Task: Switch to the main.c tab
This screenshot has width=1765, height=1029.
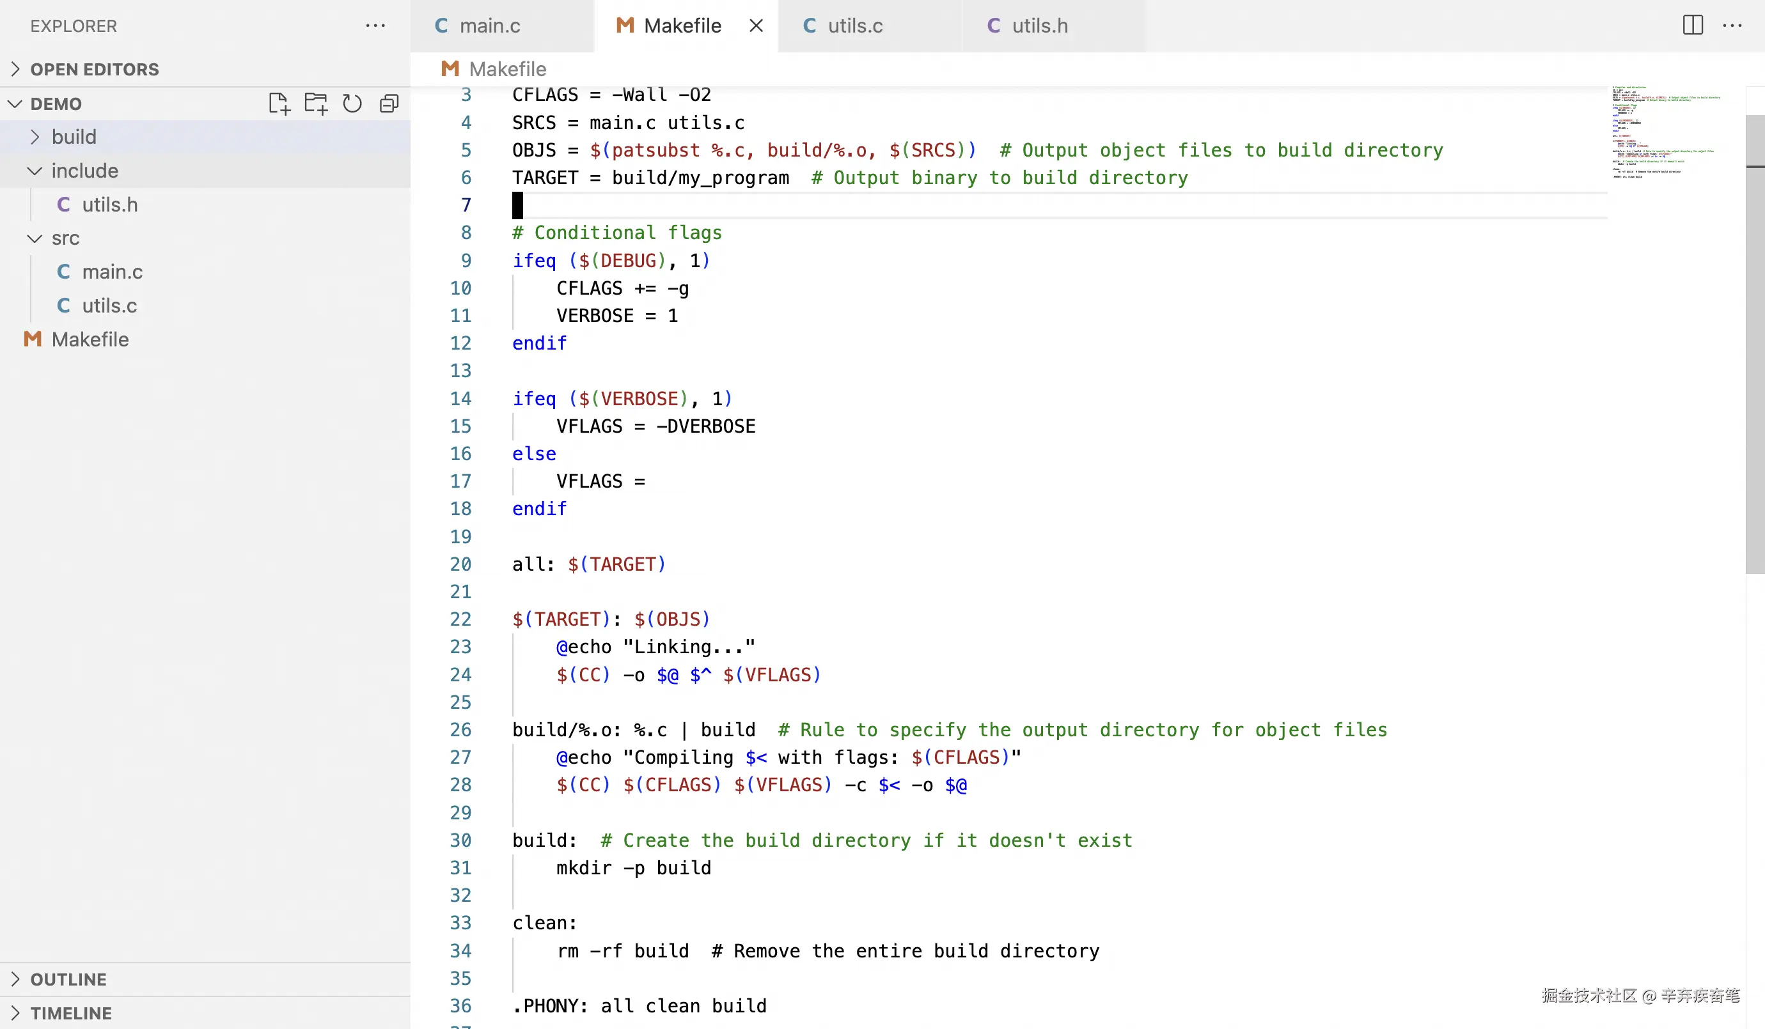Action: point(490,26)
